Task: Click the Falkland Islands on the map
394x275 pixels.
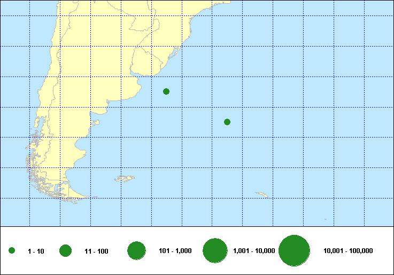Action: tap(125, 179)
